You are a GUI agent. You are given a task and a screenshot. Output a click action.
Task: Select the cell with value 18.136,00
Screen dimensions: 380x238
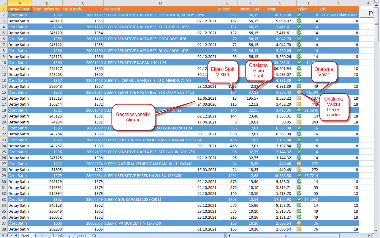280,15
